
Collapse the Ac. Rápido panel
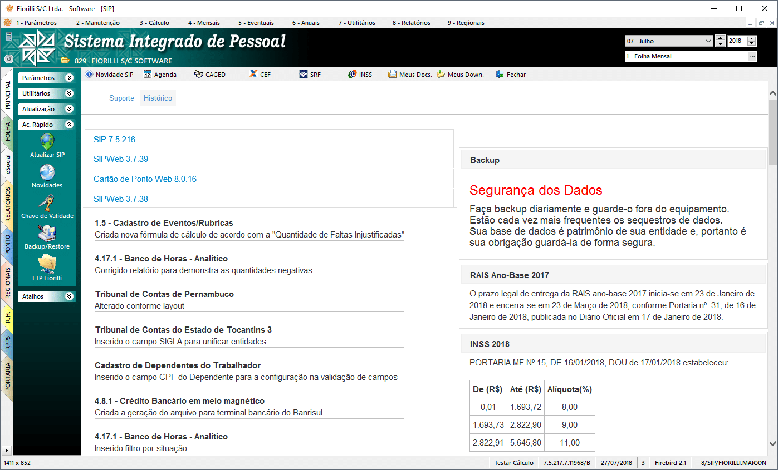[x=69, y=125]
